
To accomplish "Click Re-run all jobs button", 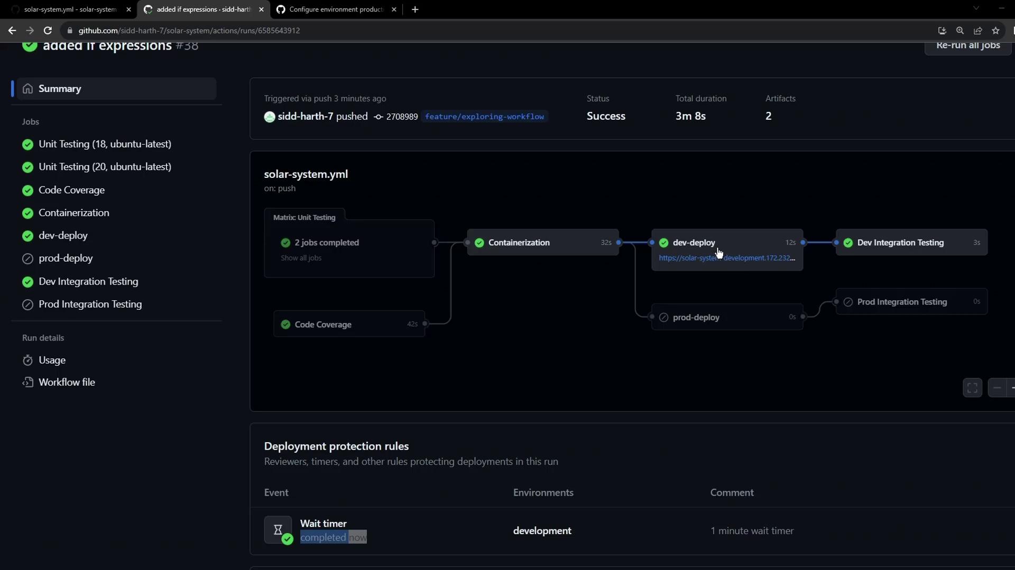I will point(967,46).
